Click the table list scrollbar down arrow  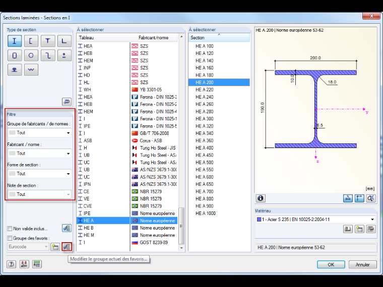point(181,248)
